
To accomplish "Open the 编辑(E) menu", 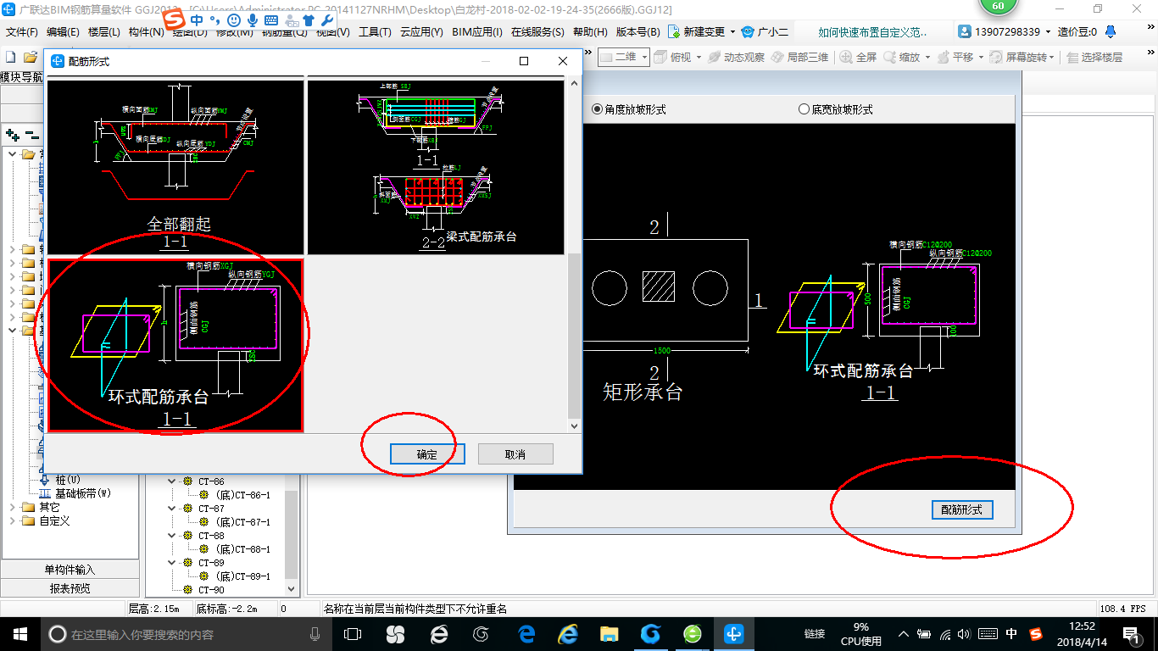I will pos(63,31).
